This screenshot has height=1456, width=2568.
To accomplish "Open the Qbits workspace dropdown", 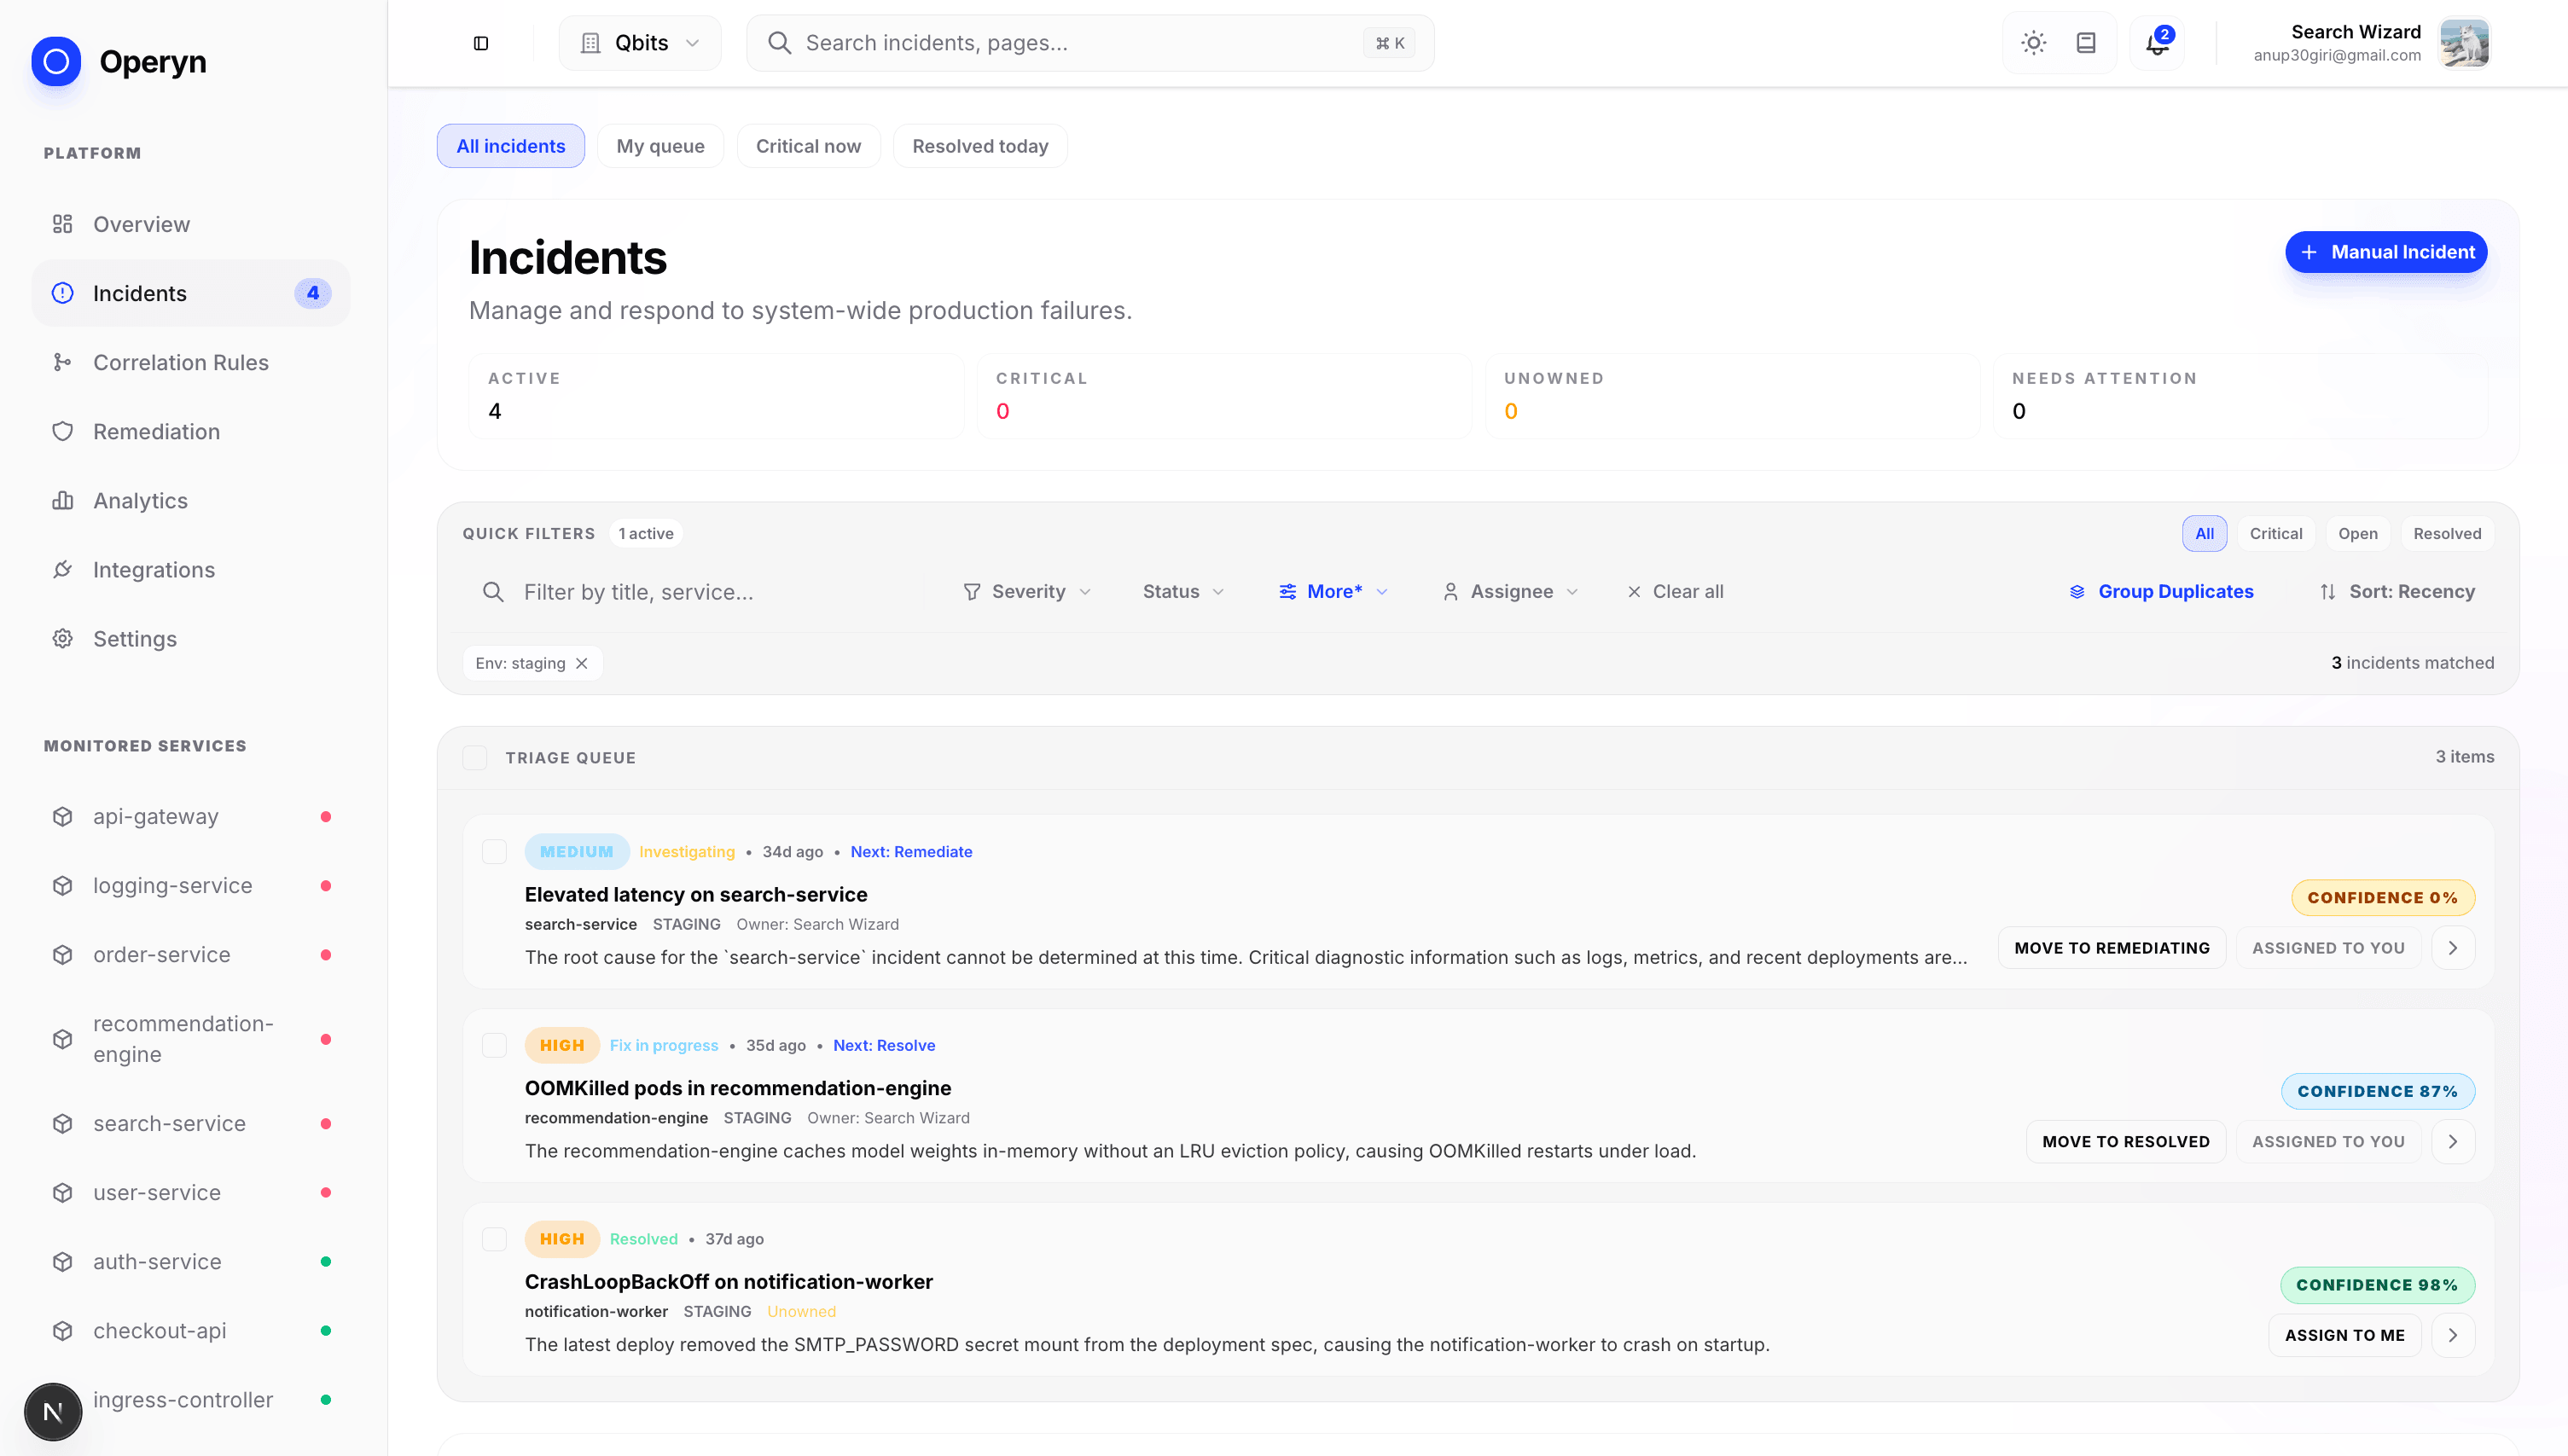I will point(639,42).
